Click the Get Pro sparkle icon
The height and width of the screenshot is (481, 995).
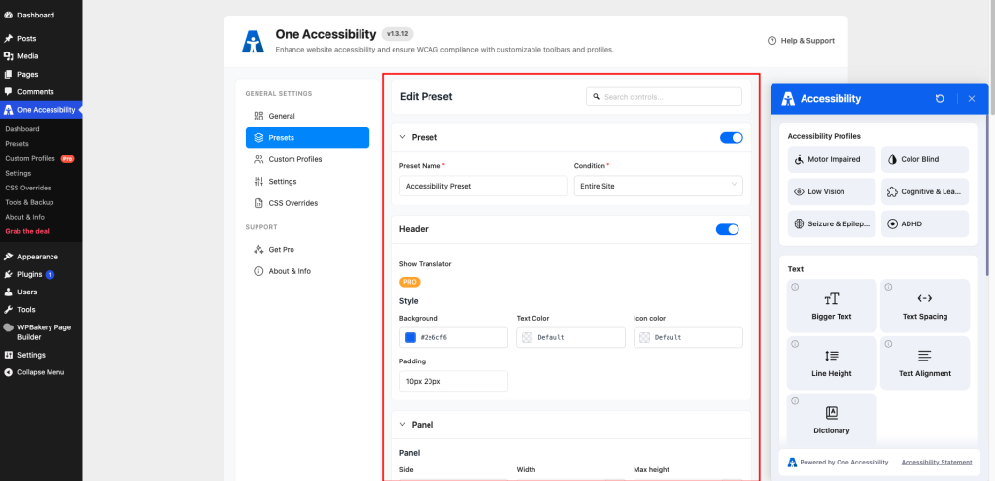pos(258,250)
